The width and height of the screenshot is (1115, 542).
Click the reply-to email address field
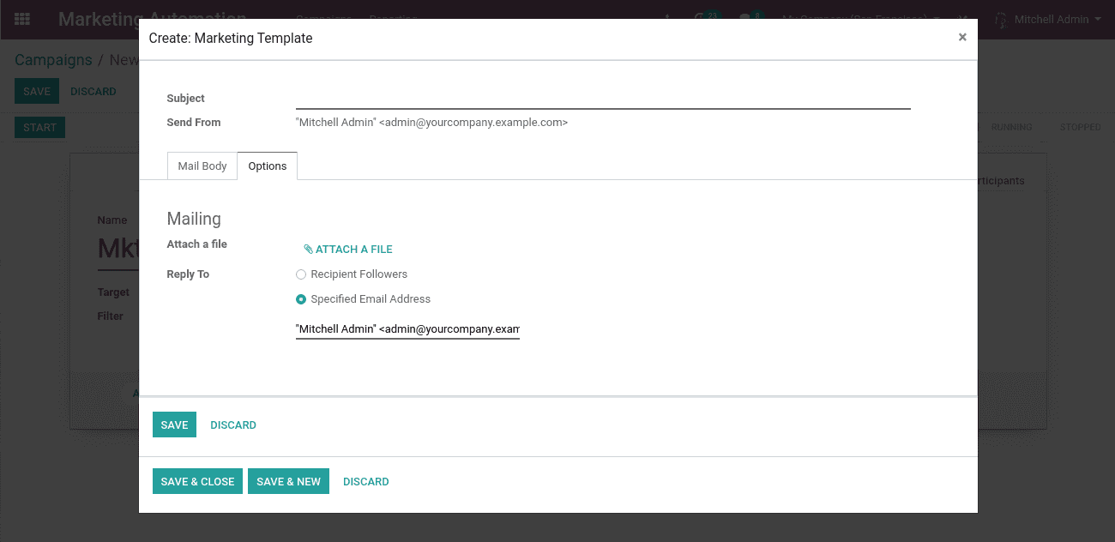(407, 329)
